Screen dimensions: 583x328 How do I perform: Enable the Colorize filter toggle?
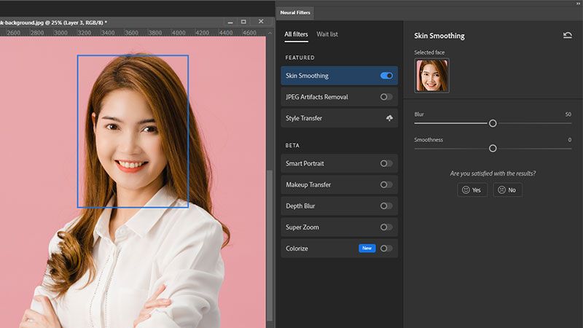coord(386,249)
